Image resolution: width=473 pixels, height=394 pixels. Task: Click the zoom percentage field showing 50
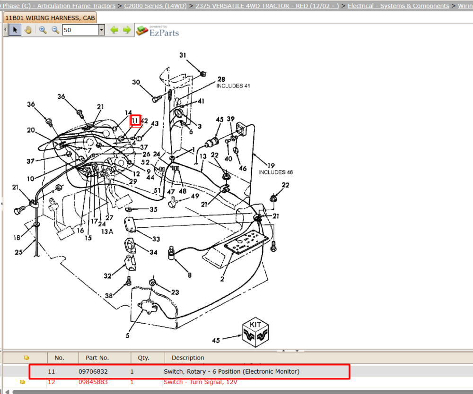80,30
